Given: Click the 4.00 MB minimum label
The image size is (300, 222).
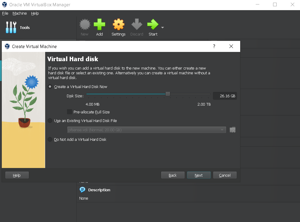Looking at the screenshot, I should (x=92, y=104).
